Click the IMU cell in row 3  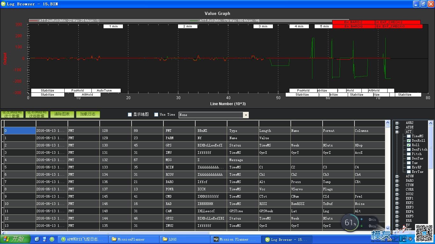(179, 152)
